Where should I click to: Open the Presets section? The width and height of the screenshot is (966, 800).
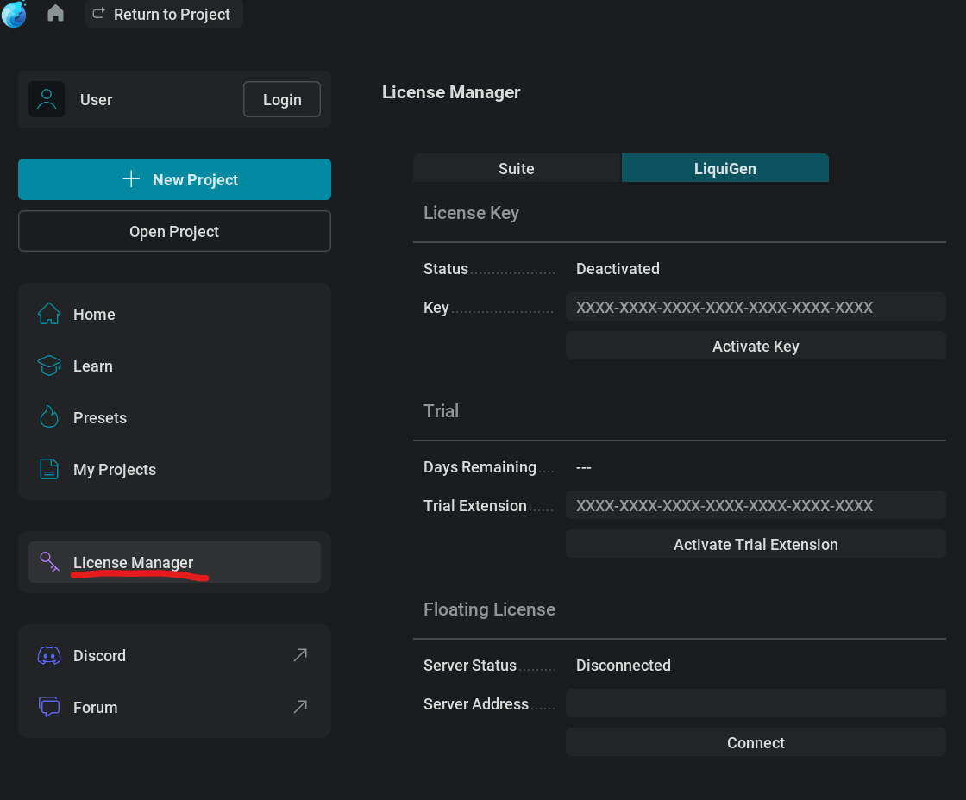click(x=174, y=417)
